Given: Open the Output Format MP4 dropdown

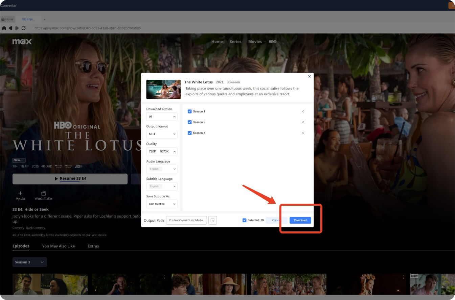Looking at the screenshot, I should 162,134.
